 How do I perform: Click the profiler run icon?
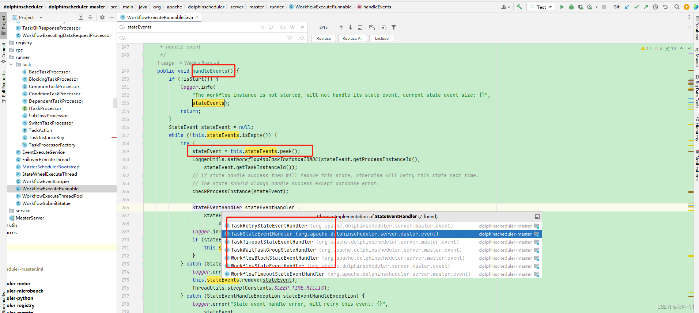pos(589,7)
